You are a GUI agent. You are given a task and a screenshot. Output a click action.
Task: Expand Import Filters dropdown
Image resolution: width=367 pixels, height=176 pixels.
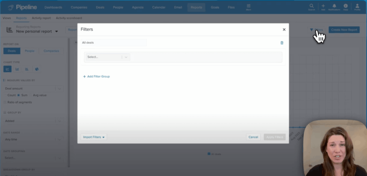point(94,137)
